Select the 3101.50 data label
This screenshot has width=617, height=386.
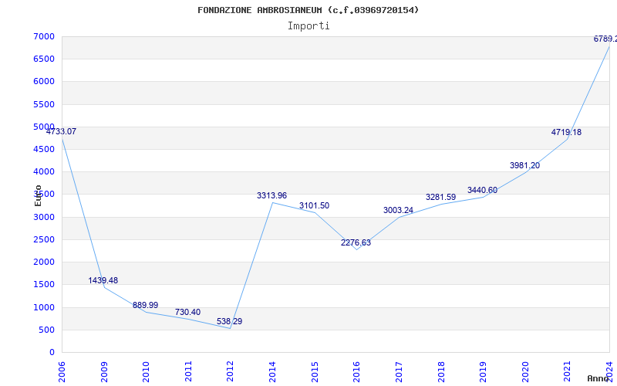[x=314, y=205]
